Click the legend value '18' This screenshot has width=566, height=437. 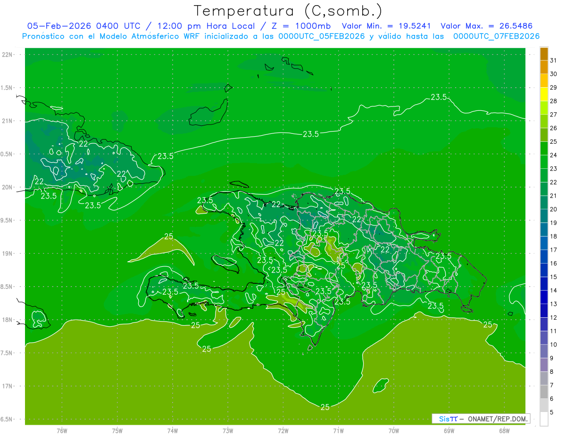coord(553,236)
